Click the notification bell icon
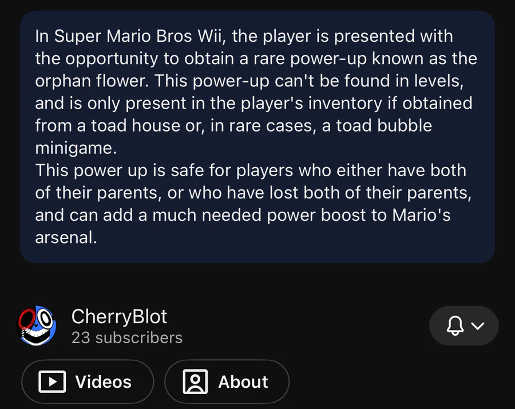 (455, 326)
